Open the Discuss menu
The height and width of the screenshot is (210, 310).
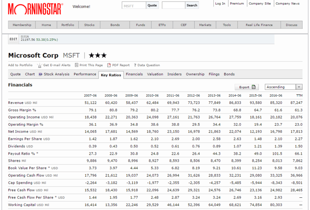[291, 25]
